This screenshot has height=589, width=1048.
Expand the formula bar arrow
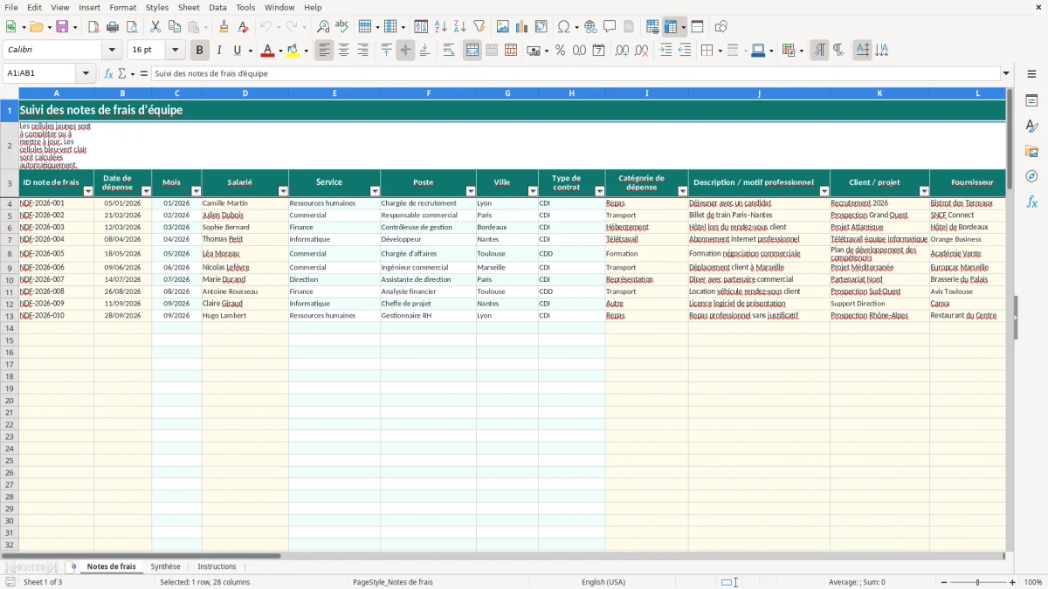1006,74
